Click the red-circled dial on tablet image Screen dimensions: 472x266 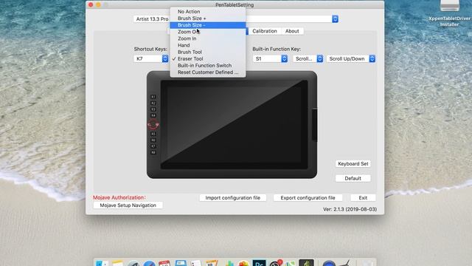pyautogui.click(x=153, y=125)
